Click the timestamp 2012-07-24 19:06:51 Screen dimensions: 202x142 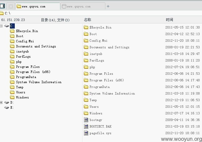point(182,67)
